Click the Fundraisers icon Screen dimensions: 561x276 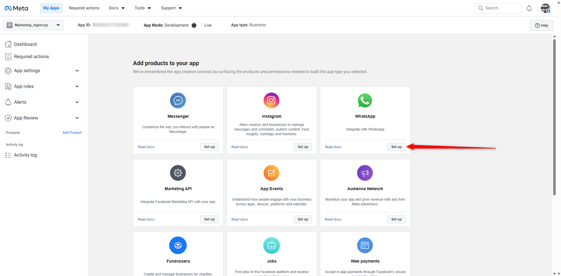point(178,245)
